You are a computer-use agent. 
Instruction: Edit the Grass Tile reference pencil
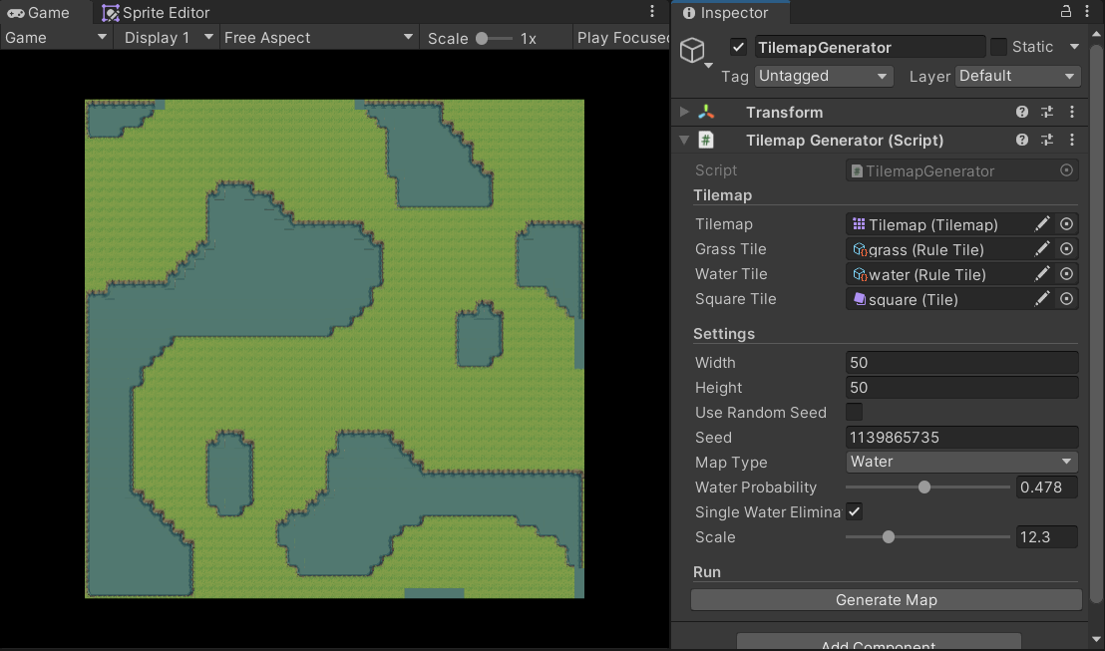1041,248
